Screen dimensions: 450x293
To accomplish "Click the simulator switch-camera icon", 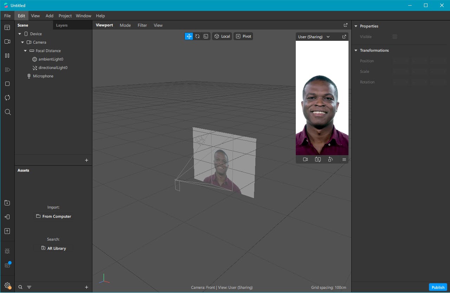I will 318,159.
